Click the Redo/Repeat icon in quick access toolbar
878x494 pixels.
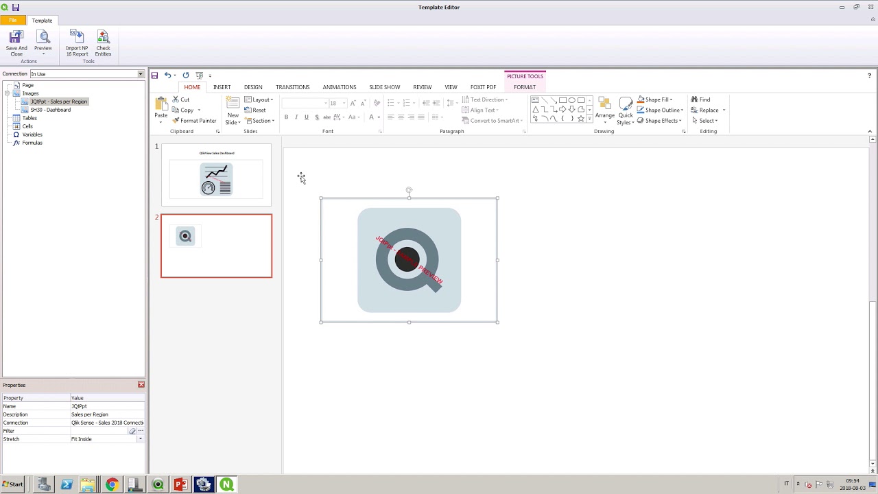click(186, 75)
